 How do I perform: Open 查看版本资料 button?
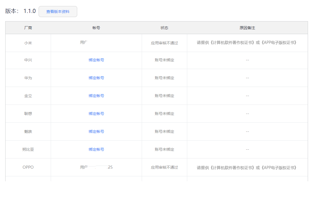(58, 12)
